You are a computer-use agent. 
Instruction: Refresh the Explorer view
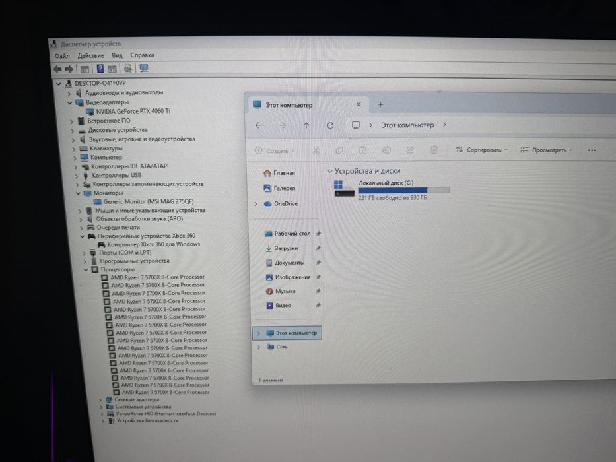[x=330, y=125]
